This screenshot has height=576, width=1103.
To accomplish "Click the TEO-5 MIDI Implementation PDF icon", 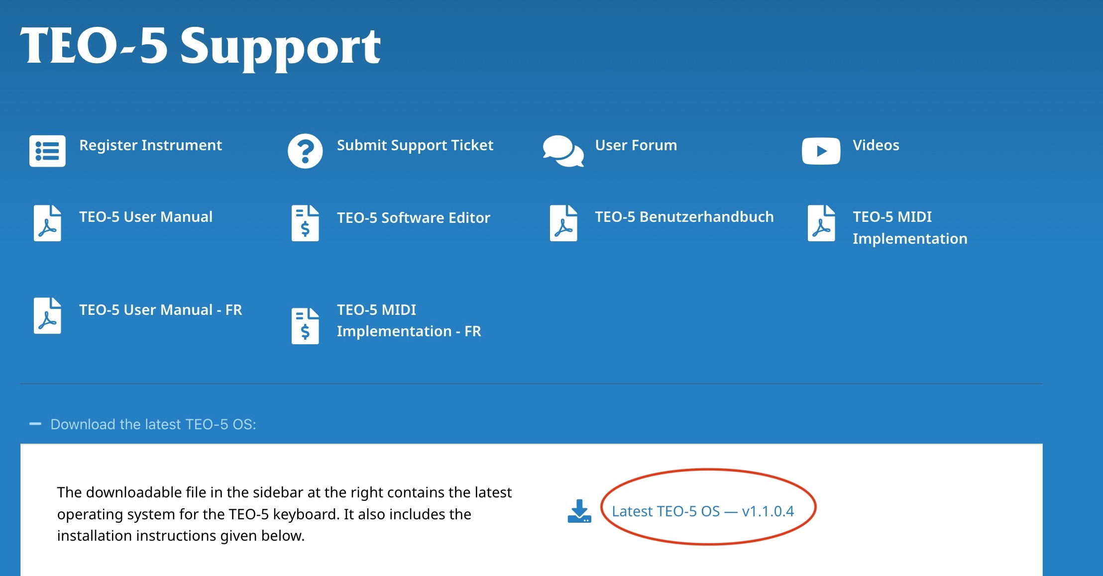I will tap(821, 223).
